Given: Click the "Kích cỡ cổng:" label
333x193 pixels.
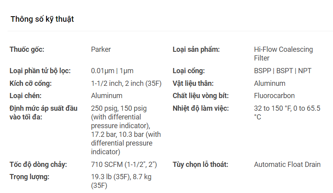Looking at the screenshot, I should coord(30,83).
